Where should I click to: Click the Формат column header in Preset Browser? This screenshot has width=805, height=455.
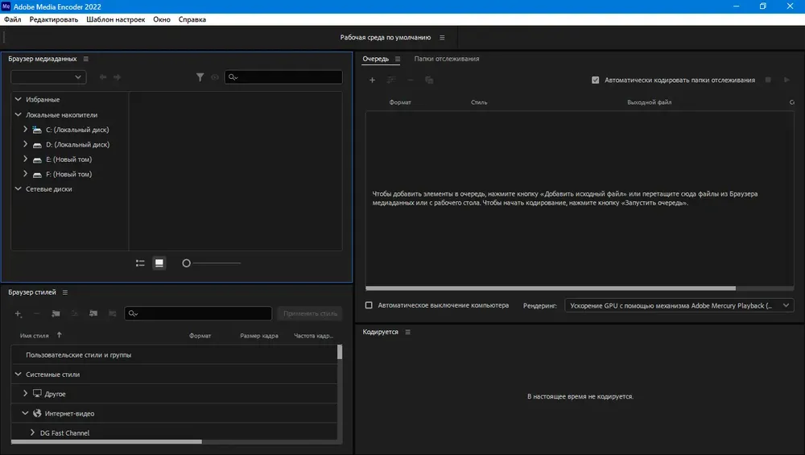(200, 336)
